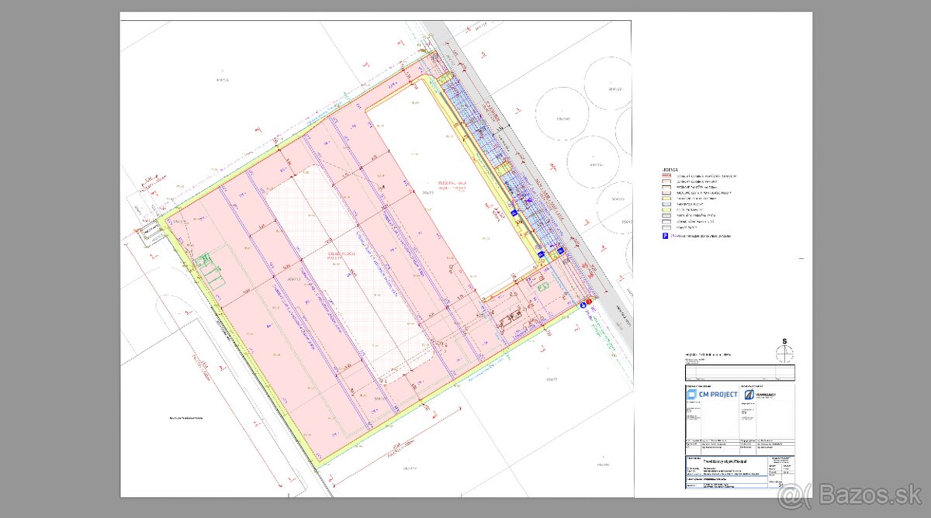This screenshot has height=518, width=931.
Task: Click the blue round traffic sign at entrance
Action: 583,306
